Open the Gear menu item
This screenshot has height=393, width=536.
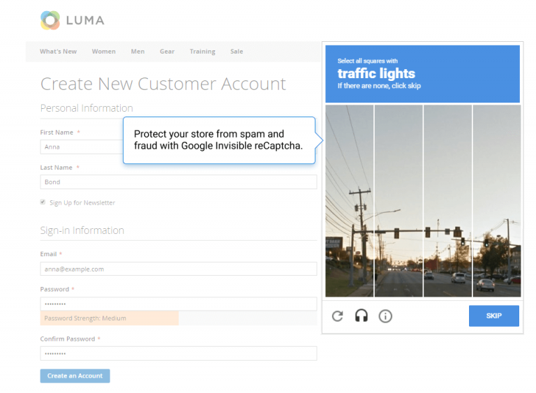pos(167,52)
